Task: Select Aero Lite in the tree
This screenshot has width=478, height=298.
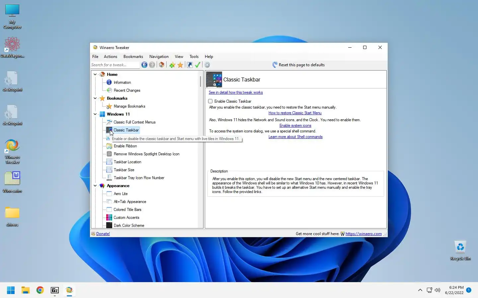Action: click(x=120, y=194)
